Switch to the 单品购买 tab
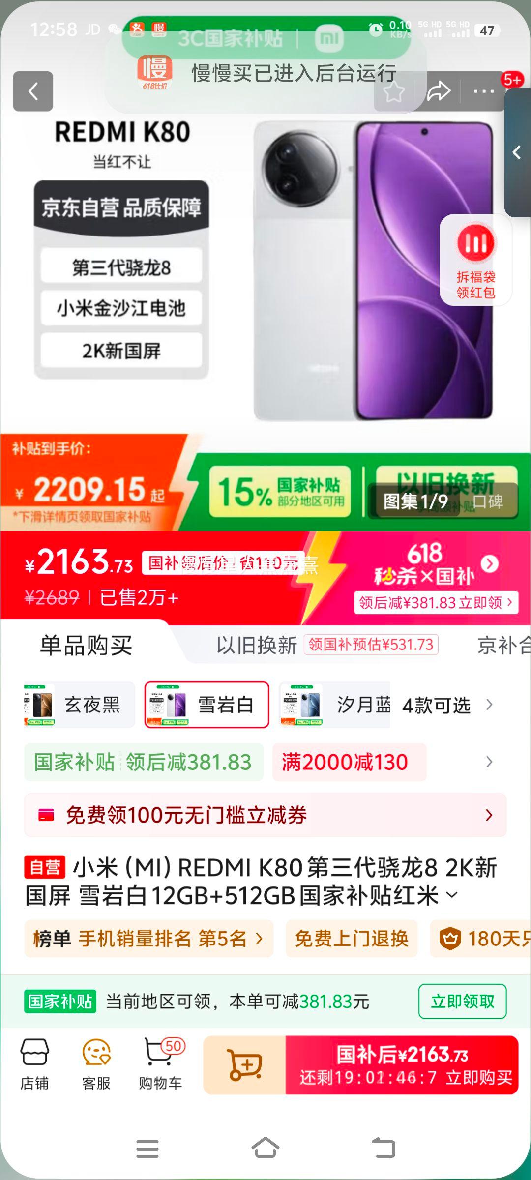 click(x=86, y=645)
